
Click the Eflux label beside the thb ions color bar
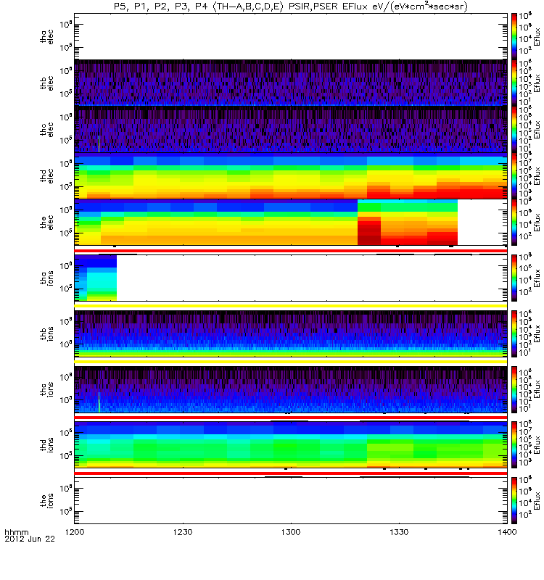[x=537, y=333]
